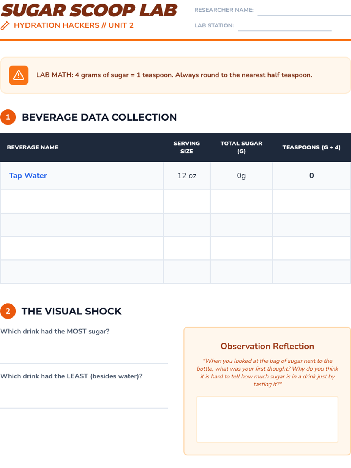Click the orange number 2 section badge
The image size is (351, 468).
[8, 311]
